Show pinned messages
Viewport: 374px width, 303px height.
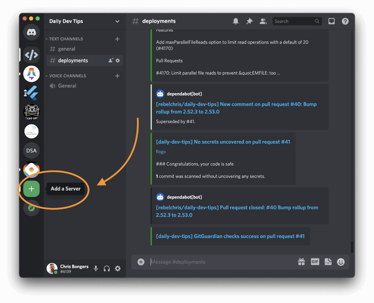(x=249, y=21)
